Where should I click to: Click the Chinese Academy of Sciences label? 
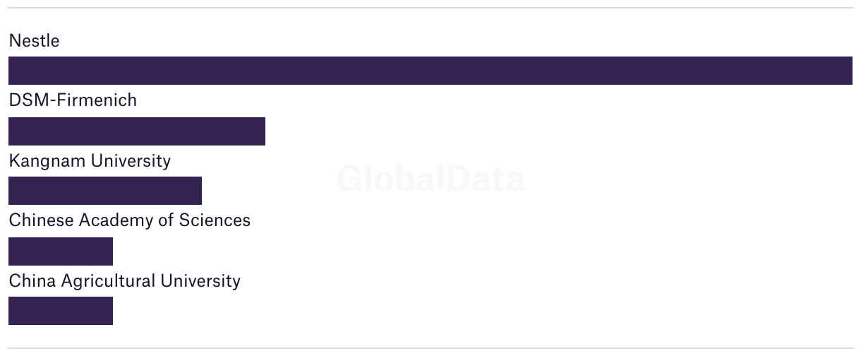pos(130,220)
